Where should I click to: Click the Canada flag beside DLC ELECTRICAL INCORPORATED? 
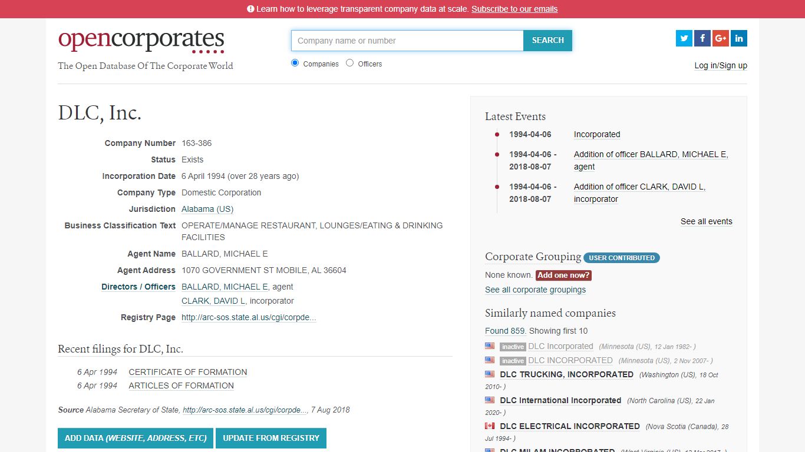pos(490,426)
